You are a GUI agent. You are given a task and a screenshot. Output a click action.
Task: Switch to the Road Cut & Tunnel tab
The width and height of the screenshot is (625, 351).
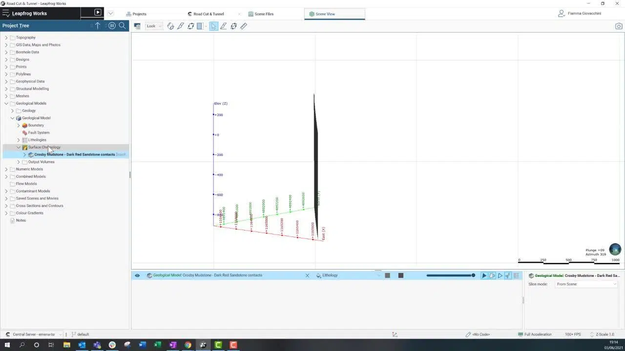coord(206,14)
